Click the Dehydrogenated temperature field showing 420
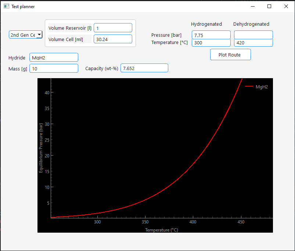The height and width of the screenshot is (251, 295). click(253, 43)
